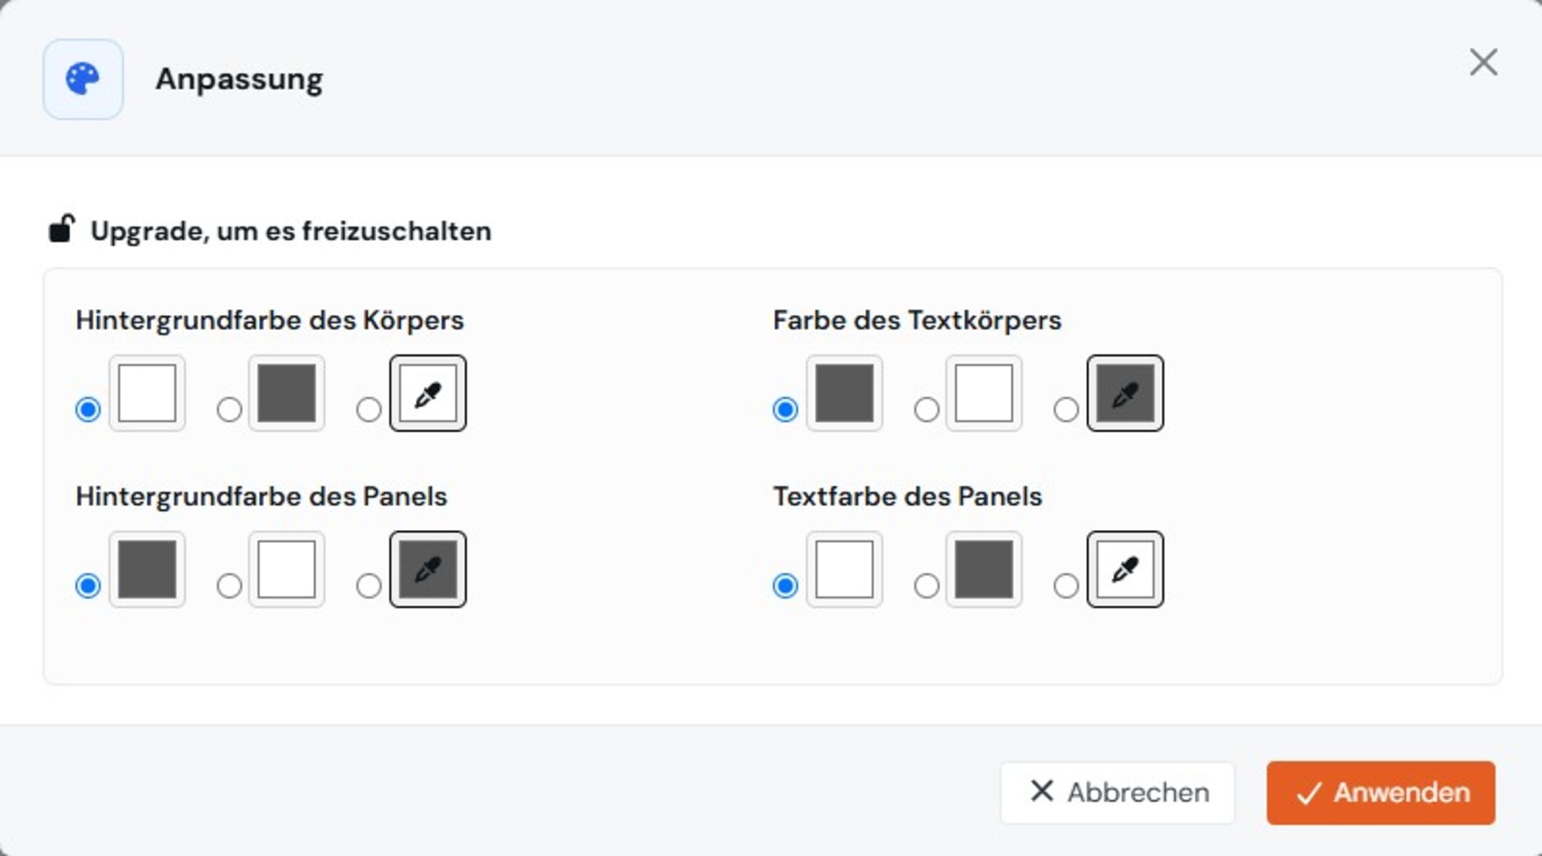Open eyedropper picker for Hintergrundfarbe des Panels
1542x856 pixels.
(428, 570)
